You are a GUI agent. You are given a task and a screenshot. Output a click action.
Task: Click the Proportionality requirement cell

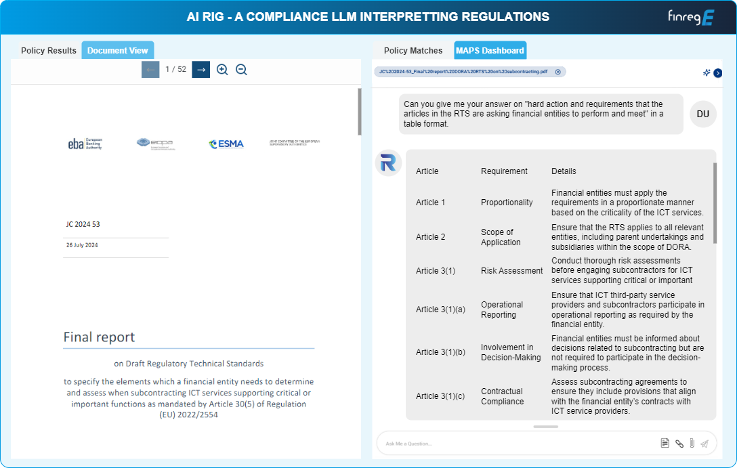[x=507, y=203]
